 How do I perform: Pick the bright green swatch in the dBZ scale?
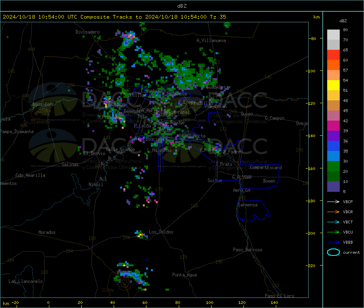click(x=333, y=166)
